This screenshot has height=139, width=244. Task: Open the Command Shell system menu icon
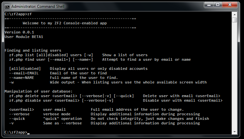click(x=7, y=6)
